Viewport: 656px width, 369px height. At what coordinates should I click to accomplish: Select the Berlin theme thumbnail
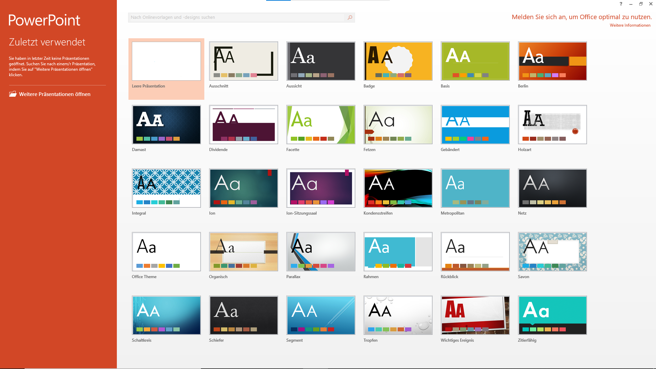tap(552, 61)
